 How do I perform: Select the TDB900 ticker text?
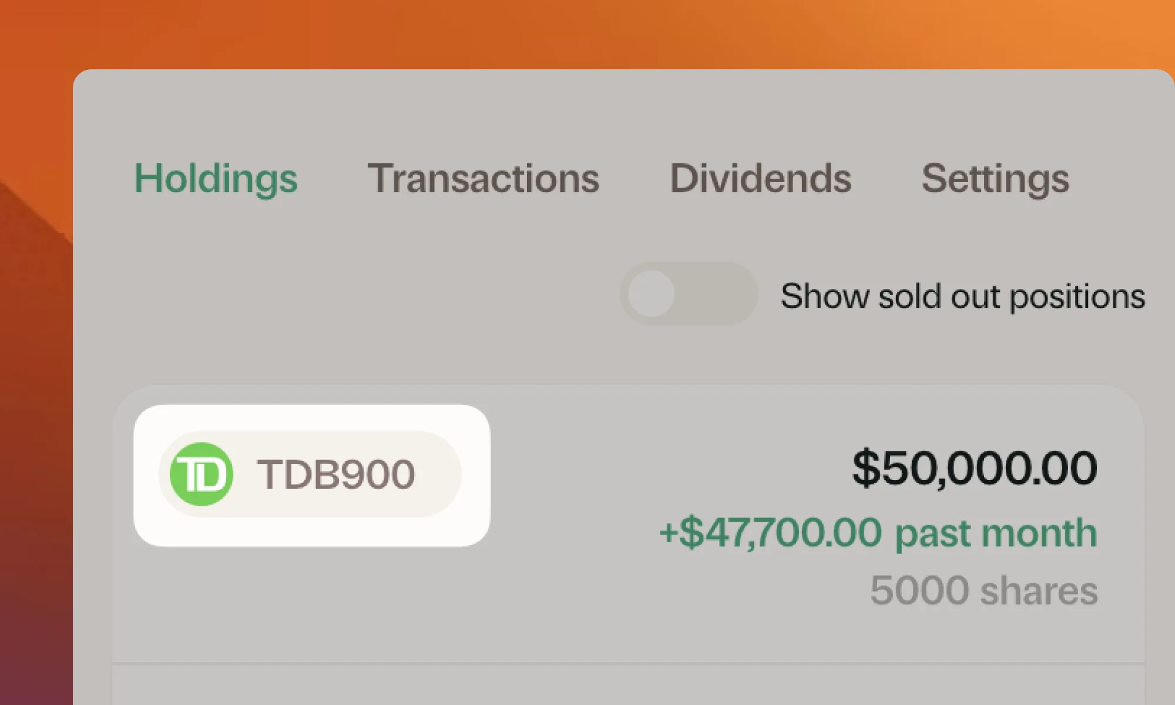click(x=335, y=474)
